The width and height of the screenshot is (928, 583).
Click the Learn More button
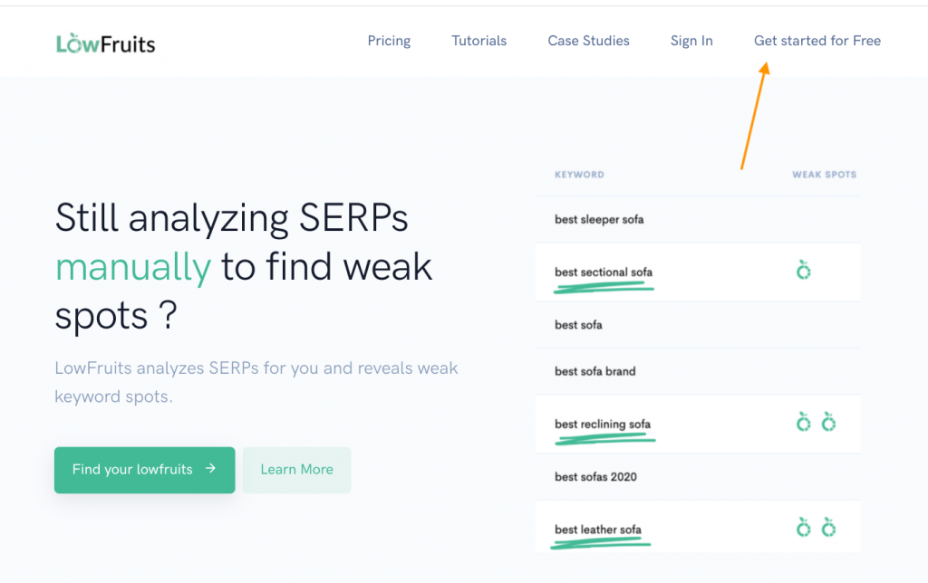point(296,470)
